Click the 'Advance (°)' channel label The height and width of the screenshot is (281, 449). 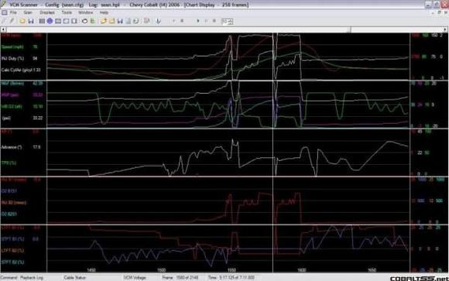12,147
